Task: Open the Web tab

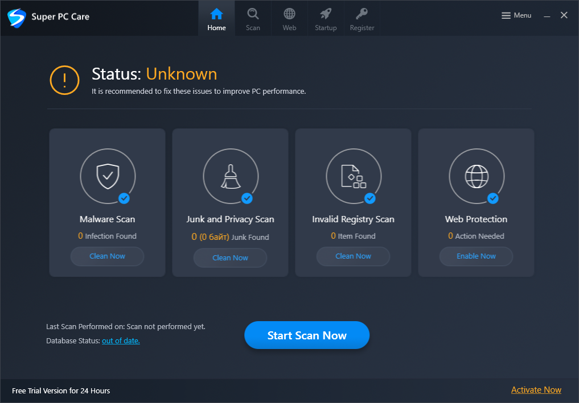Action: pos(289,19)
